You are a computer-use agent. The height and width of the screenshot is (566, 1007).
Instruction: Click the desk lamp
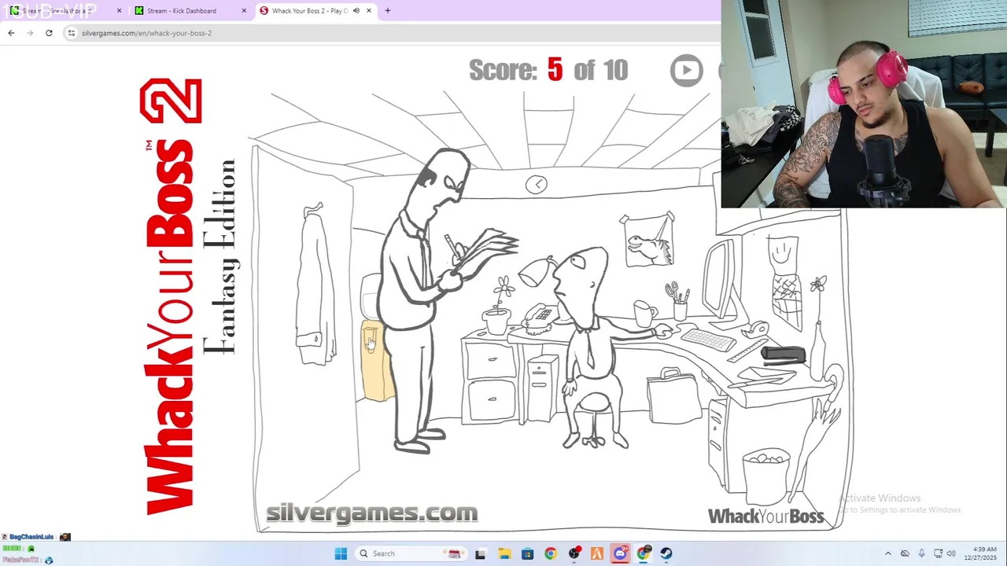click(538, 272)
